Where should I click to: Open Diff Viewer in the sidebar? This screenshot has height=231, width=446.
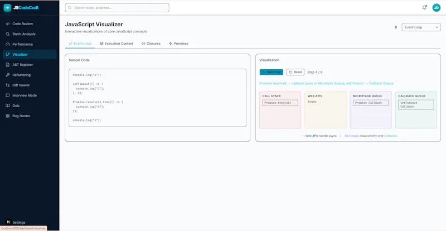30,85
